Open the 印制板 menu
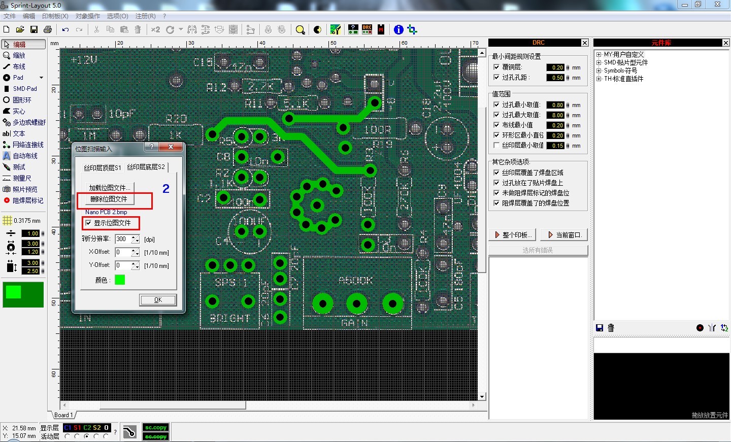The height and width of the screenshot is (442, 731). pos(55,16)
